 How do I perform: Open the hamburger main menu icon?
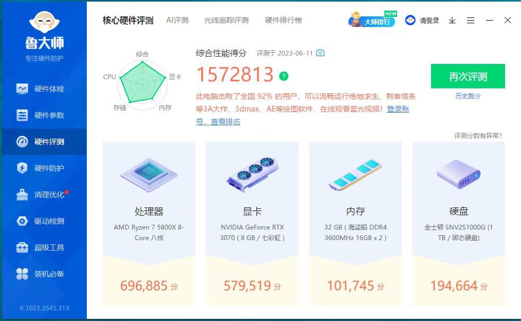(x=471, y=21)
